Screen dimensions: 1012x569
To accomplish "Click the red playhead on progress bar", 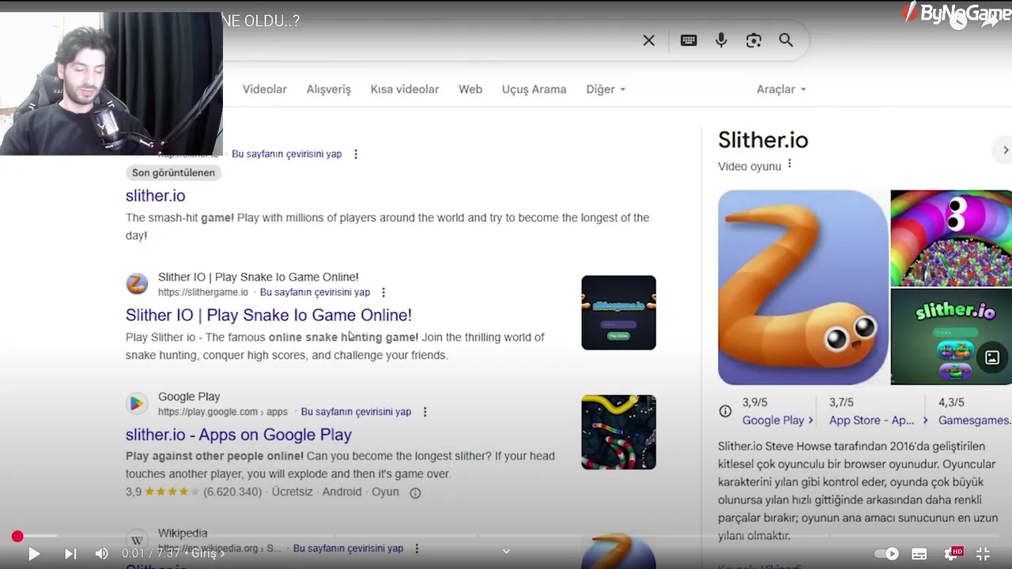I will click(17, 537).
